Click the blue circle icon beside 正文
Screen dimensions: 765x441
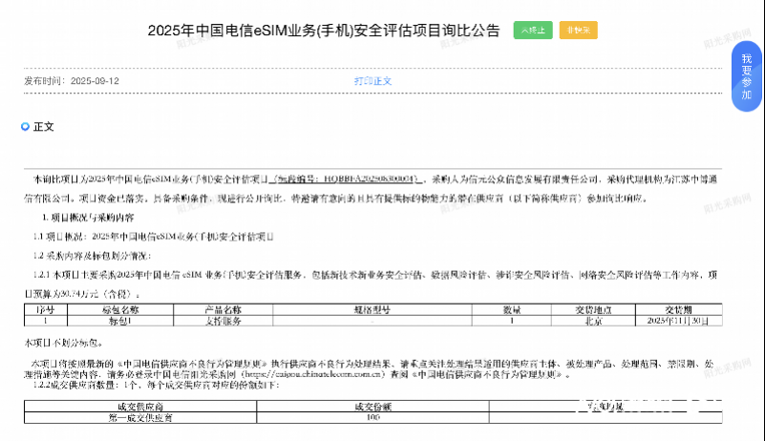(26, 126)
